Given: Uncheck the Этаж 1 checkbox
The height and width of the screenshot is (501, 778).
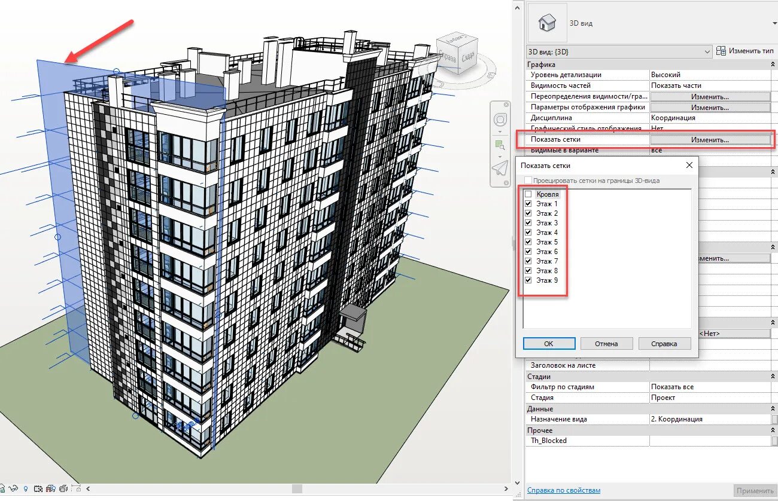Looking at the screenshot, I should tap(528, 204).
